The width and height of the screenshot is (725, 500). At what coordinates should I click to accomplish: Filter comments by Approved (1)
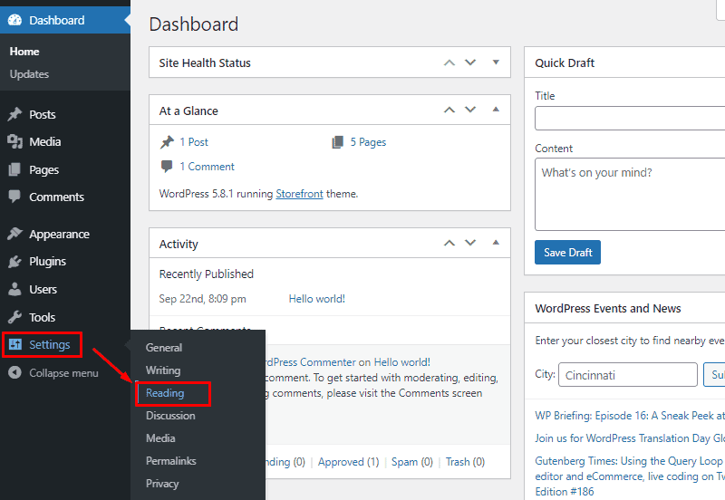point(348,462)
